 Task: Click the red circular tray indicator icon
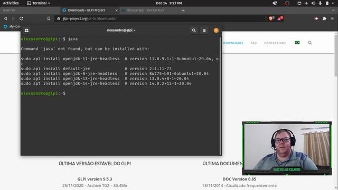(287, 3)
